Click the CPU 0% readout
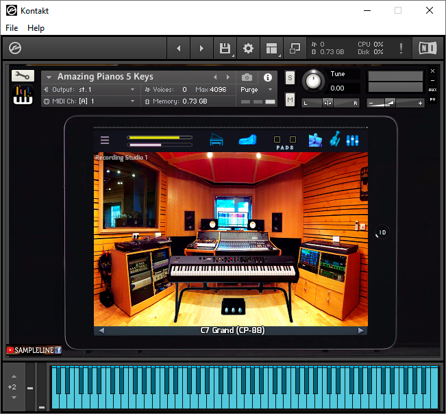The height and width of the screenshot is (414, 446). 371,45
